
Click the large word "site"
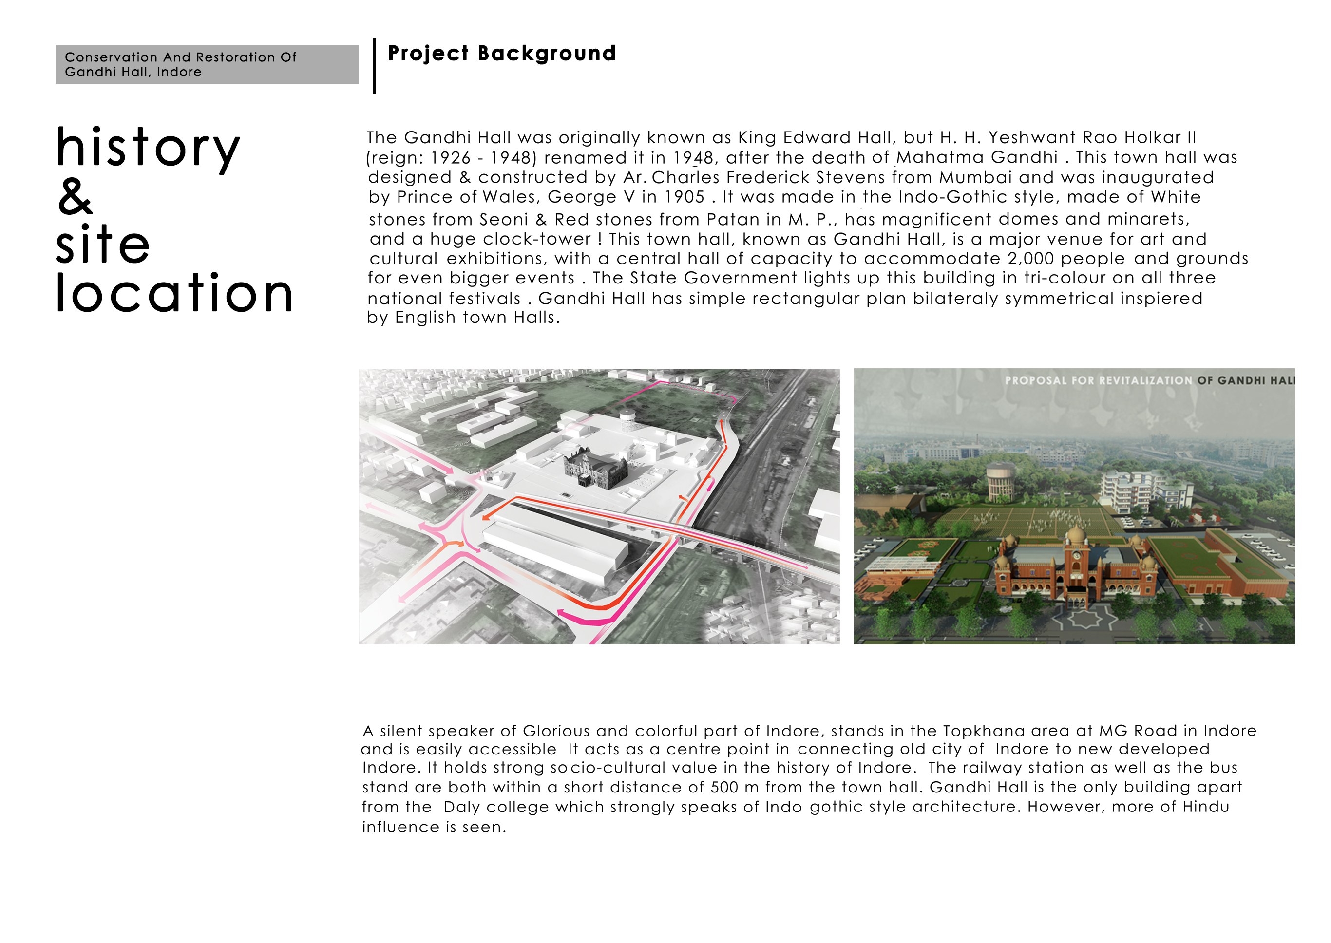103,245
